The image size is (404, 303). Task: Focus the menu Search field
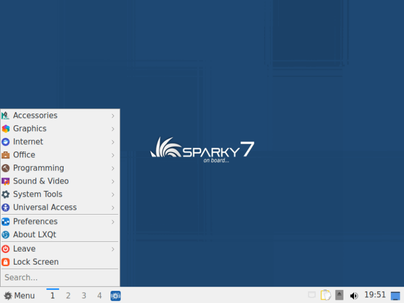60,278
